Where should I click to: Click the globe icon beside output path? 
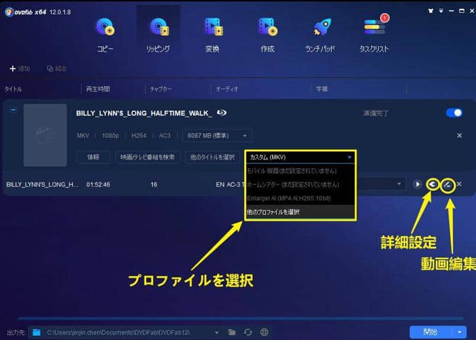[x=264, y=333]
